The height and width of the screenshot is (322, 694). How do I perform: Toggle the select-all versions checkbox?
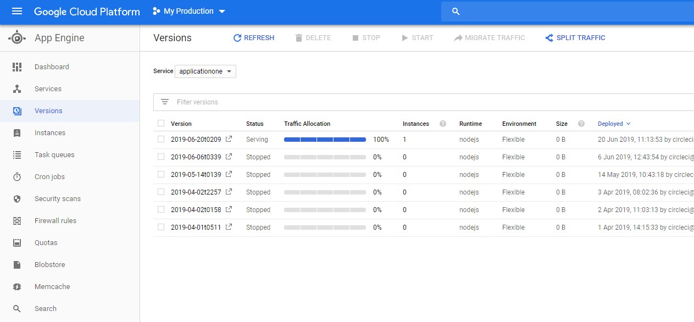click(161, 123)
